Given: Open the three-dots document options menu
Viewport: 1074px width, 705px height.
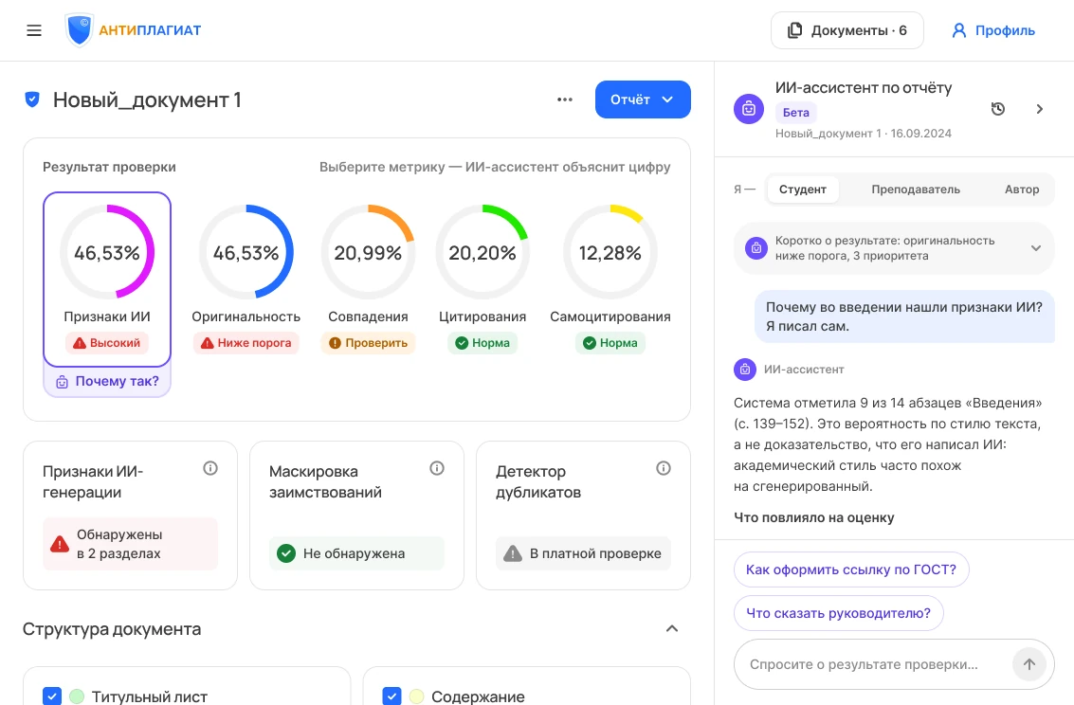Looking at the screenshot, I should [x=564, y=99].
